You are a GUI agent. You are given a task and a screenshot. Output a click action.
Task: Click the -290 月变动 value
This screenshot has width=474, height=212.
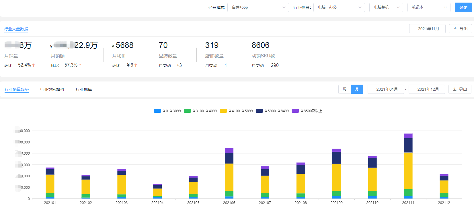tap(274, 65)
